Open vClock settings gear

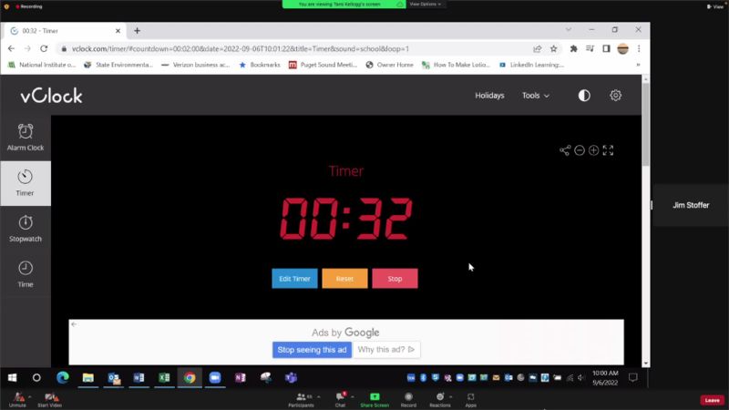tap(616, 96)
